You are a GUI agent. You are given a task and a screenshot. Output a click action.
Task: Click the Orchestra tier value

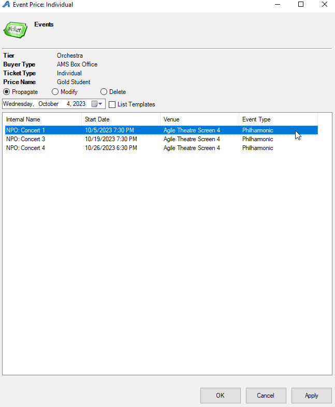coord(70,56)
